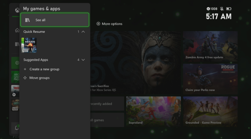Click the muted microphone status icon
The height and width of the screenshot is (139, 251).
pyautogui.click(x=222, y=9)
